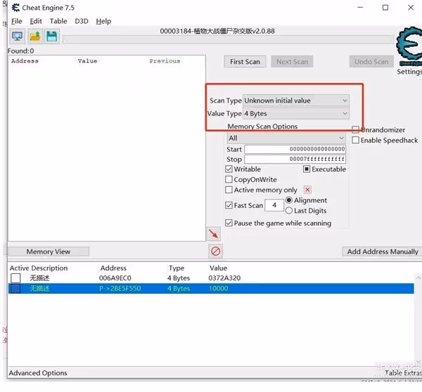
Task: Enable the CopyOnWrite checkbox
Action: click(x=229, y=179)
